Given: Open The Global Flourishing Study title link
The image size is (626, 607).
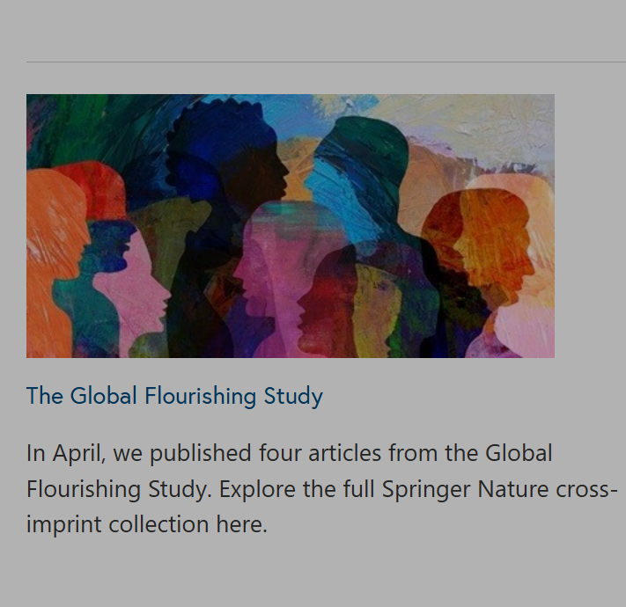Looking at the screenshot, I should (x=174, y=396).
